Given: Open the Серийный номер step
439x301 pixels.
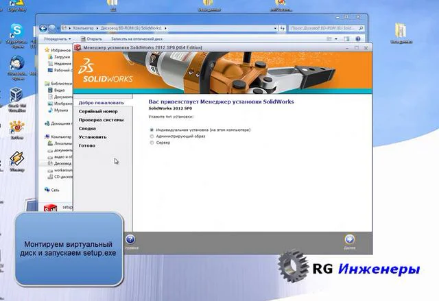Looking at the screenshot, I should pos(98,111).
